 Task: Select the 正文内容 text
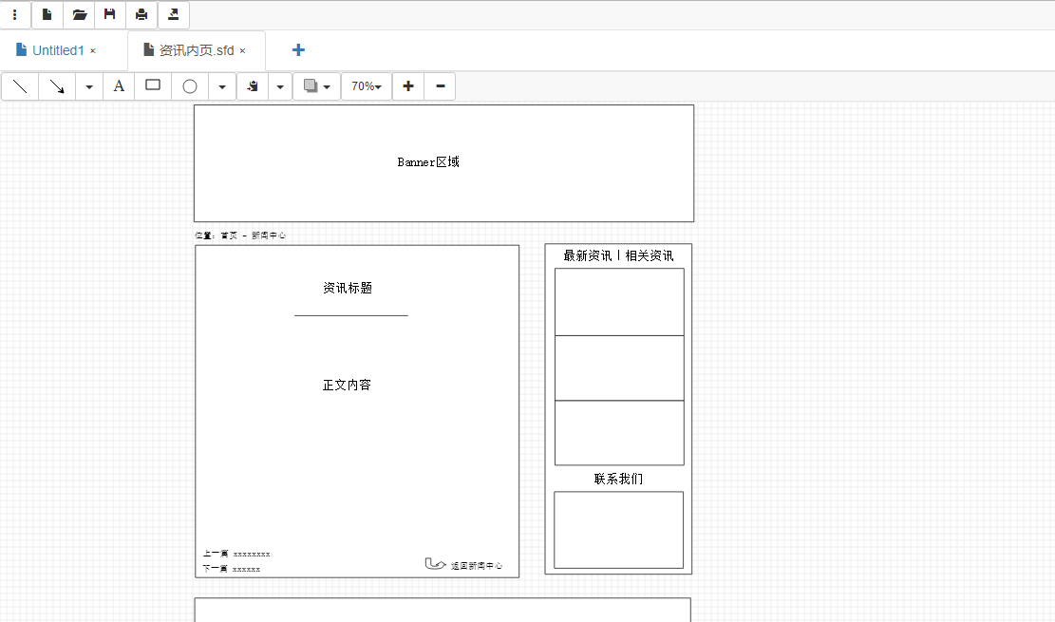(x=347, y=385)
